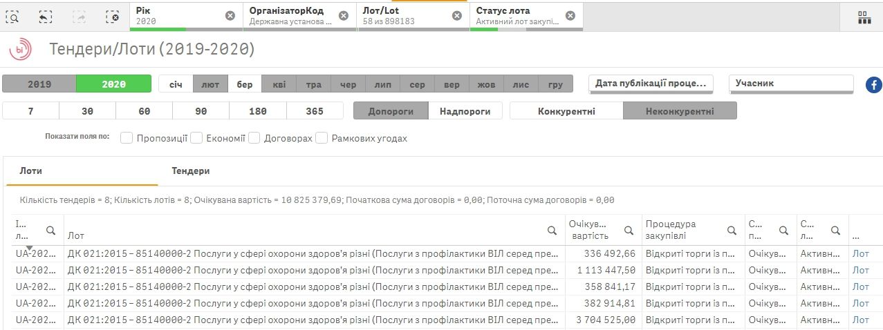Select last 180 days period
This screenshot has width=883, height=330.
point(257,111)
